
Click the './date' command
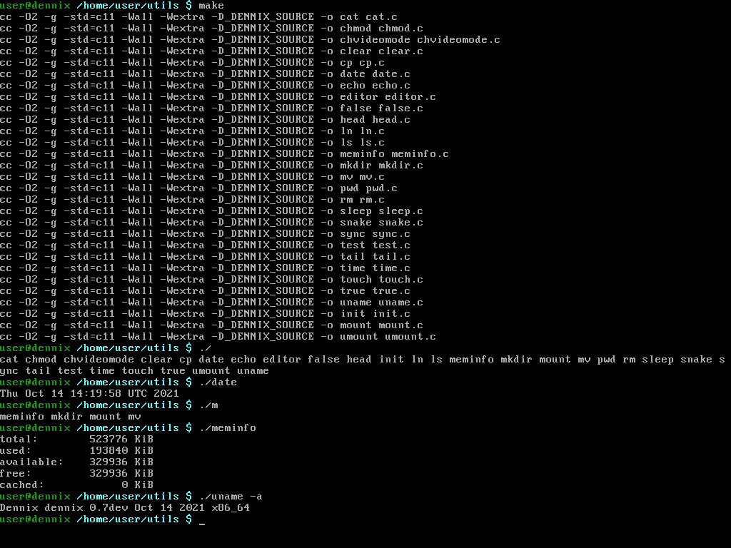(218, 382)
